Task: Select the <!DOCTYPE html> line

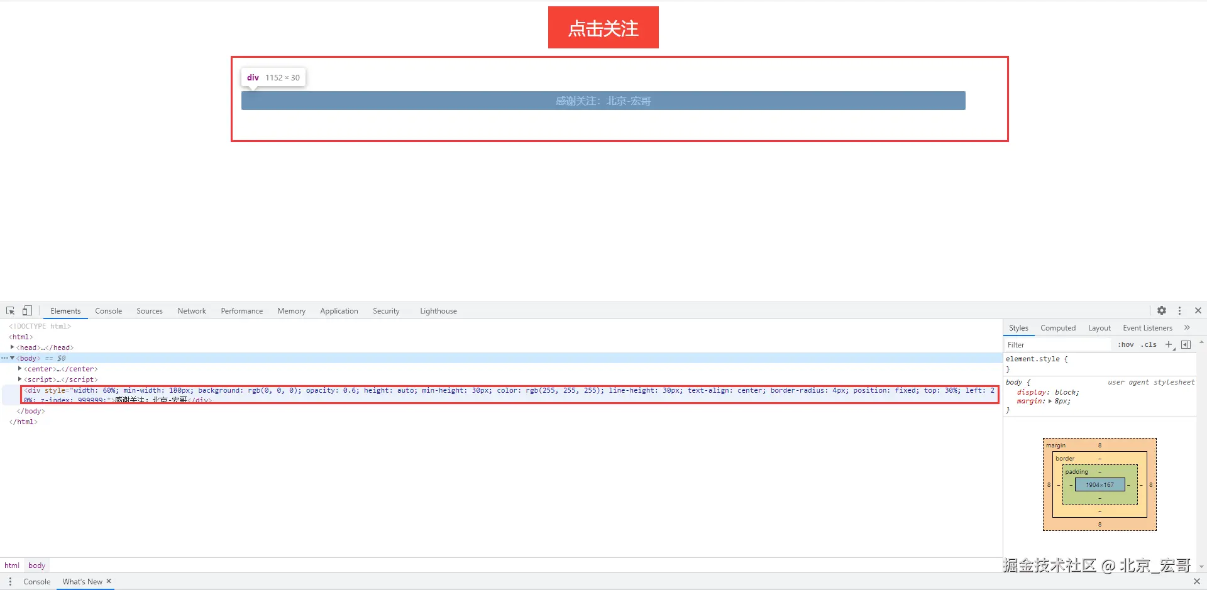Action: click(x=40, y=327)
